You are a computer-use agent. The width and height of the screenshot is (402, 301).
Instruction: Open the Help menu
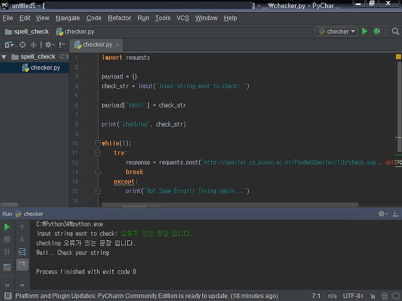(230, 18)
